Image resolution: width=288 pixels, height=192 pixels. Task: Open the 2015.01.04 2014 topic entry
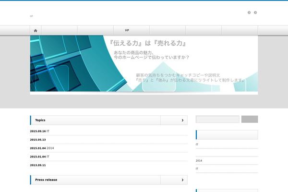42,148
